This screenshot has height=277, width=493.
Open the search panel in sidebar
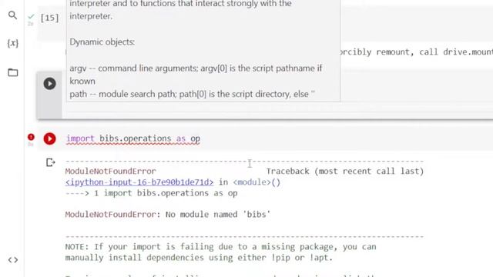pos(12,15)
